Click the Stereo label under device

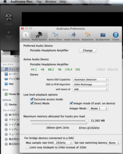pyautogui.click(x=34, y=75)
